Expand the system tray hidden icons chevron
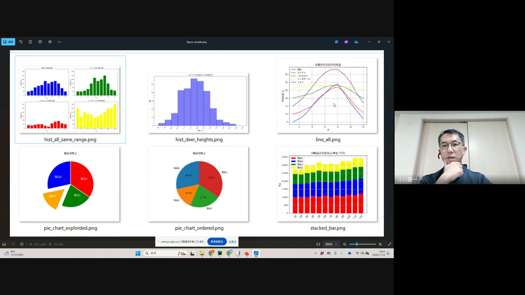The image size is (525, 295). coord(316,253)
